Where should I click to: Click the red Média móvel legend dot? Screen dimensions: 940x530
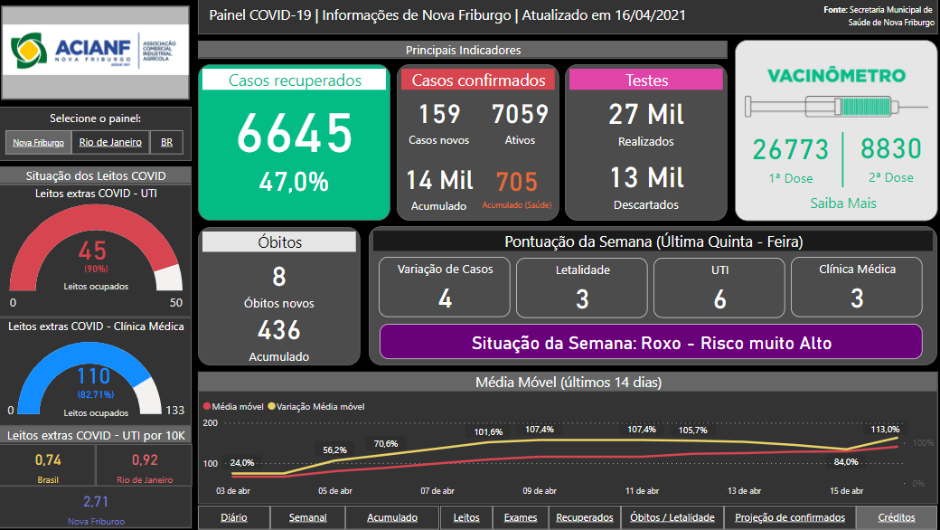(207, 407)
